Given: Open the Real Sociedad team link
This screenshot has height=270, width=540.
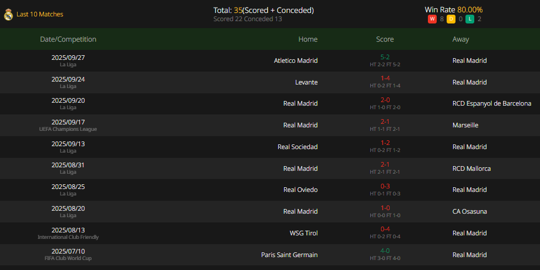Looking at the screenshot, I should (x=298, y=147).
